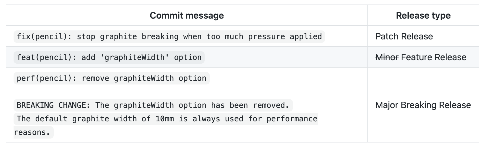Viewport: 485px width, 147px height.
Task: Select the feat(pencil) graphiteWidth commit code
Action: pos(109,57)
